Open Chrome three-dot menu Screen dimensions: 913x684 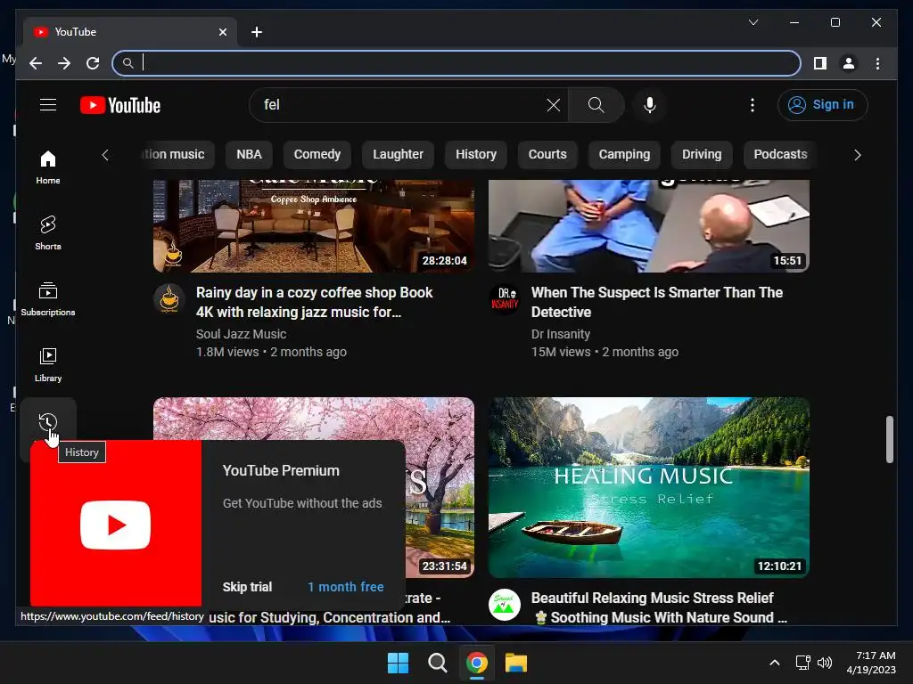point(877,63)
